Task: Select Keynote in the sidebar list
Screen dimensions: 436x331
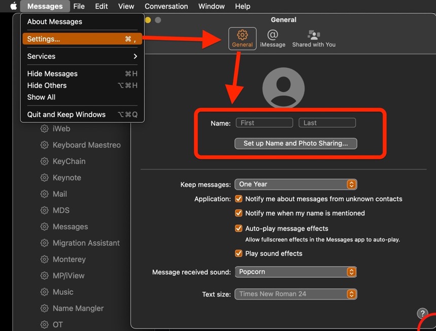Action: point(66,178)
